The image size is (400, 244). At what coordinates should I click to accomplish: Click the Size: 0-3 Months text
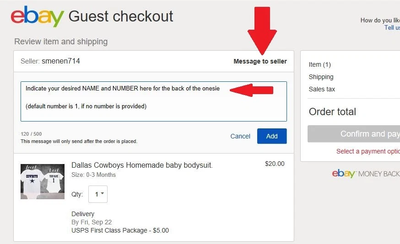pyautogui.click(x=94, y=175)
